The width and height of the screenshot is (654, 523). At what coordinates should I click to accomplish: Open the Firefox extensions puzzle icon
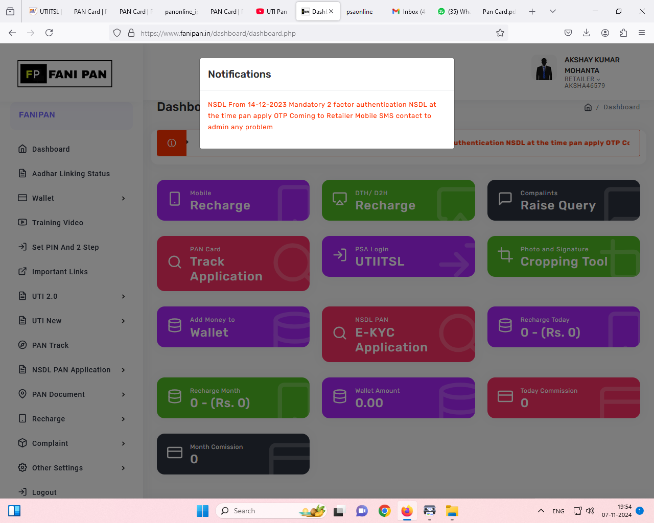pos(623,33)
